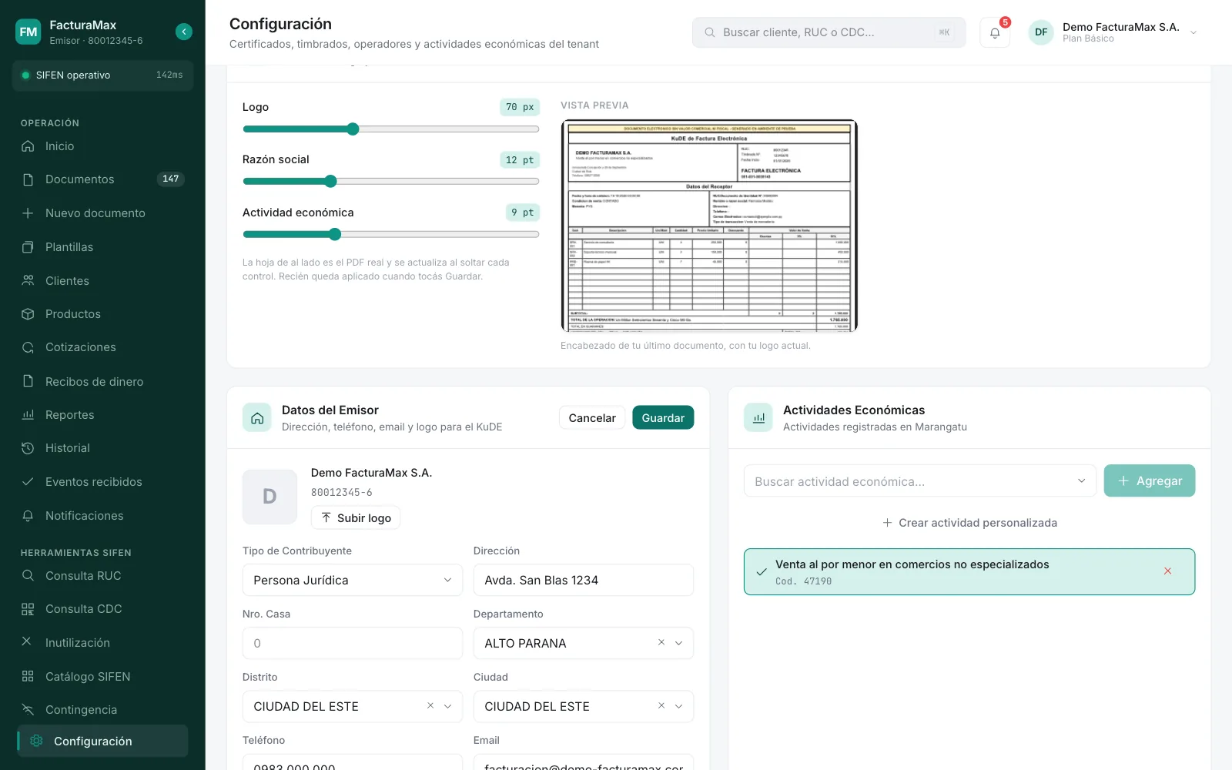The height and width of the screenshot is (770, 1232).
Task: Click the Reportes chart icon
Action: [28, 414]
